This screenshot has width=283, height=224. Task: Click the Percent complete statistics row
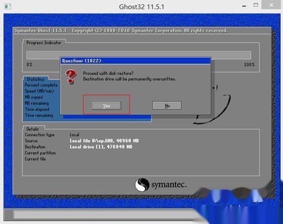pyautogui.click(x=41, y=85)
